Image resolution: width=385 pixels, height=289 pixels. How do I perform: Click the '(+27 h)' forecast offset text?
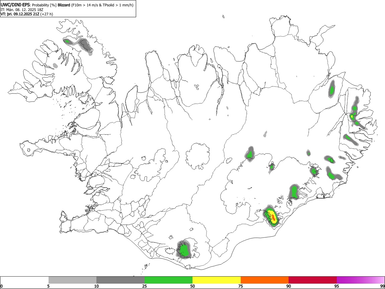click(x=47, y=14)
